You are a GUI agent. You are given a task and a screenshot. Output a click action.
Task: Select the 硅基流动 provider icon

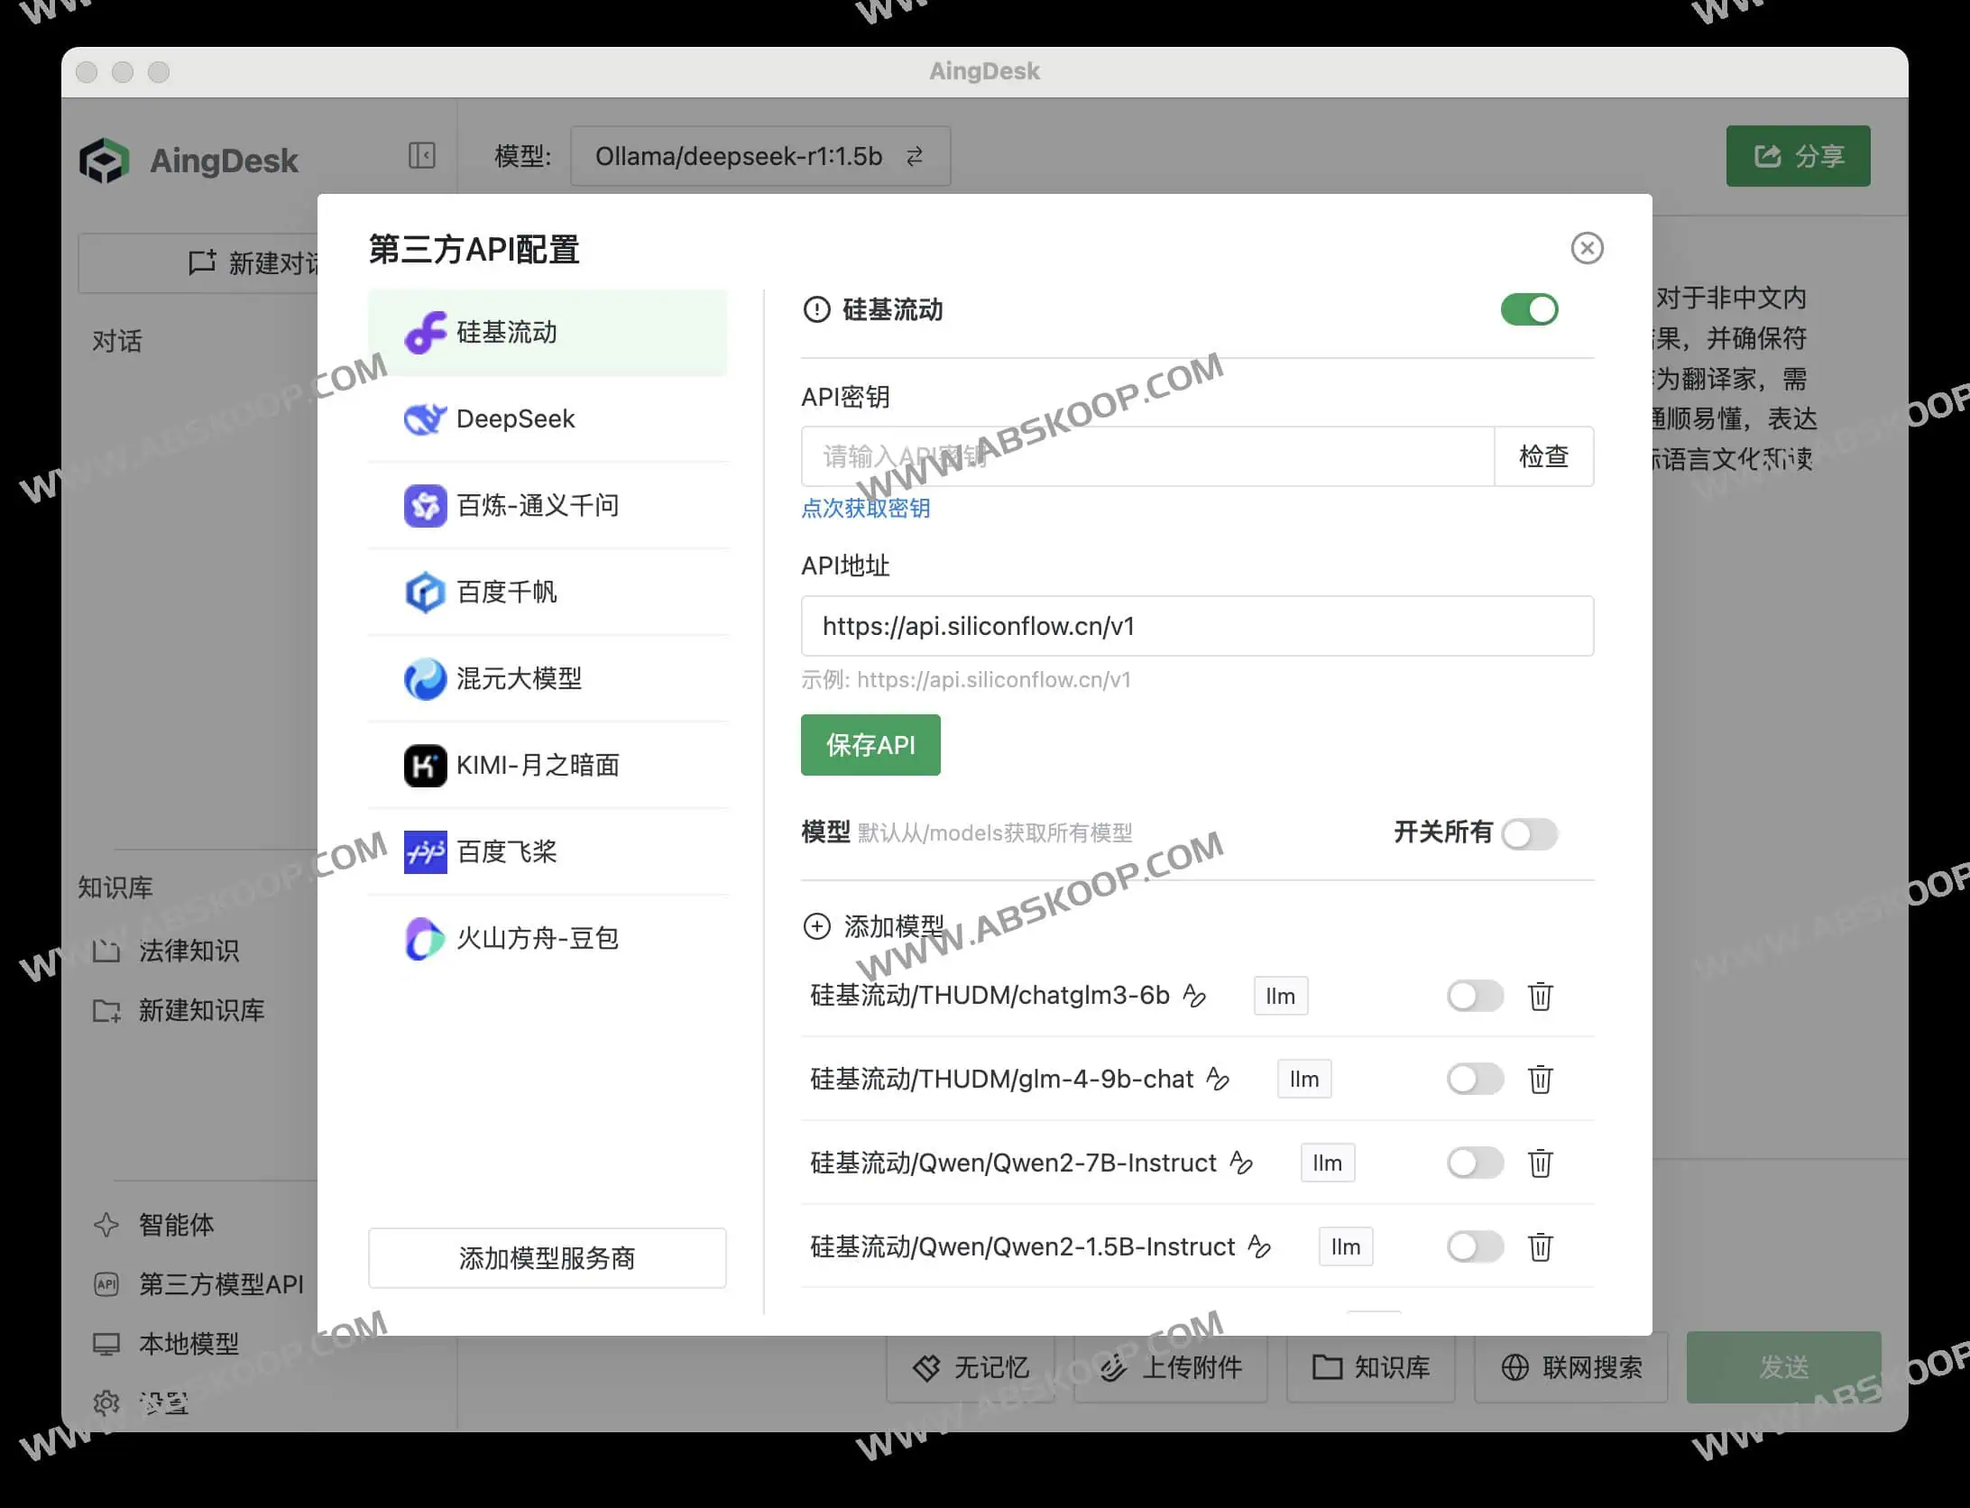(424, 332)
